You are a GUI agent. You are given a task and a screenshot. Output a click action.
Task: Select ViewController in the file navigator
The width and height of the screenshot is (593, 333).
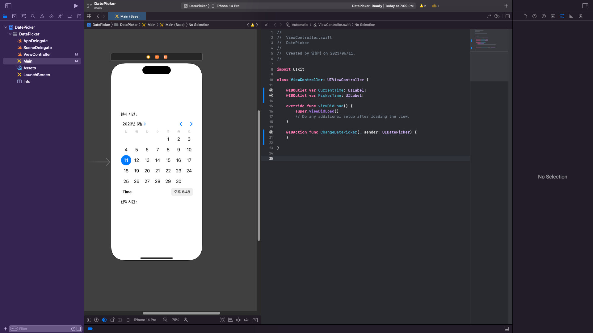click(37, 54)
